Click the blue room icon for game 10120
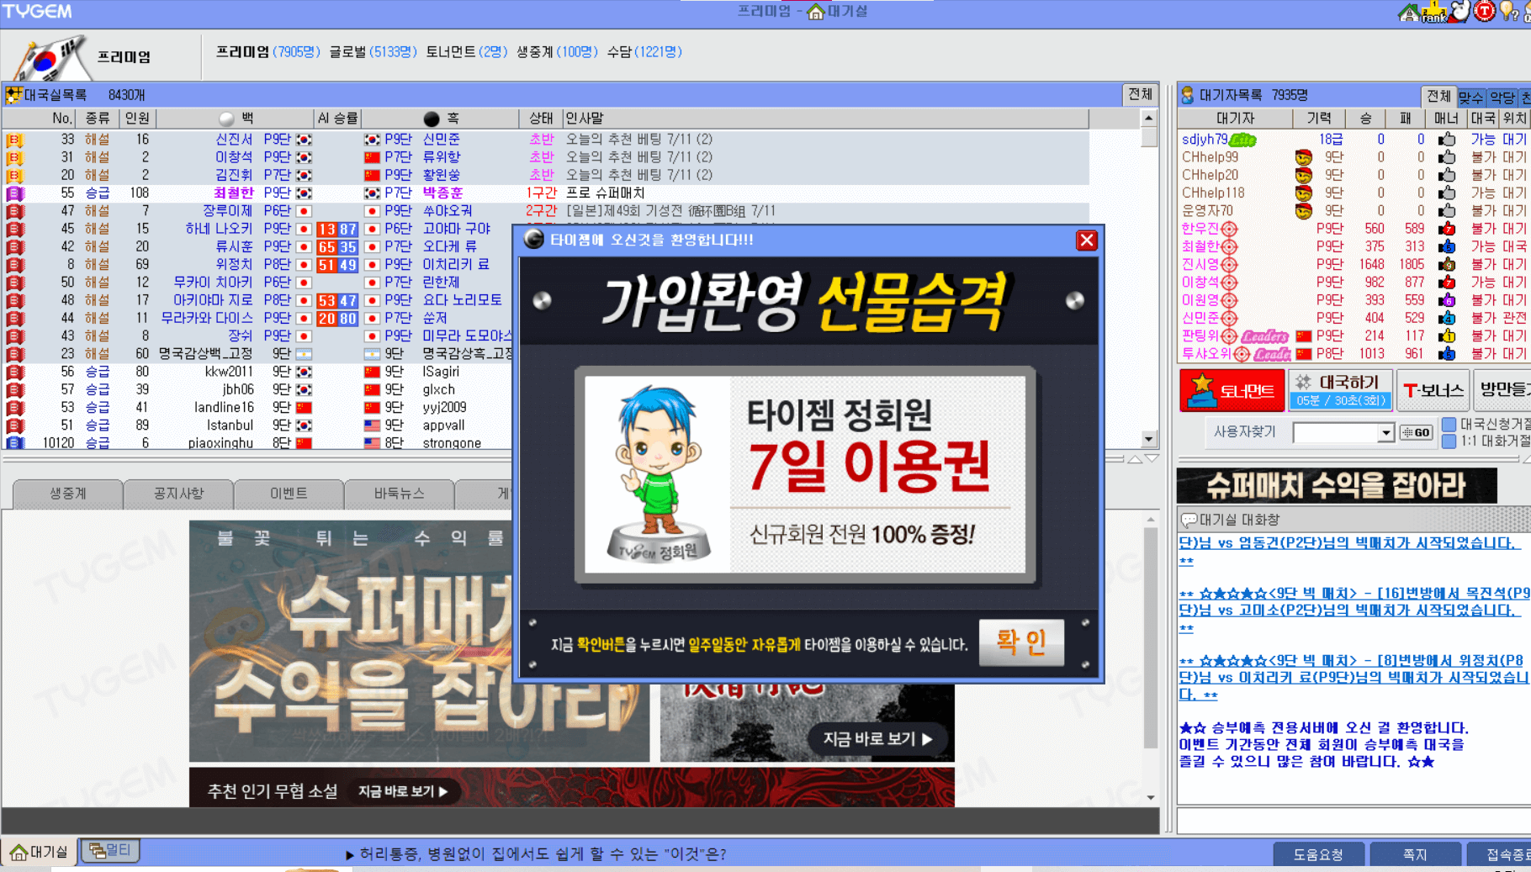Image resolution: width=1531 pixels, height=872 pixels. point(14,443)
